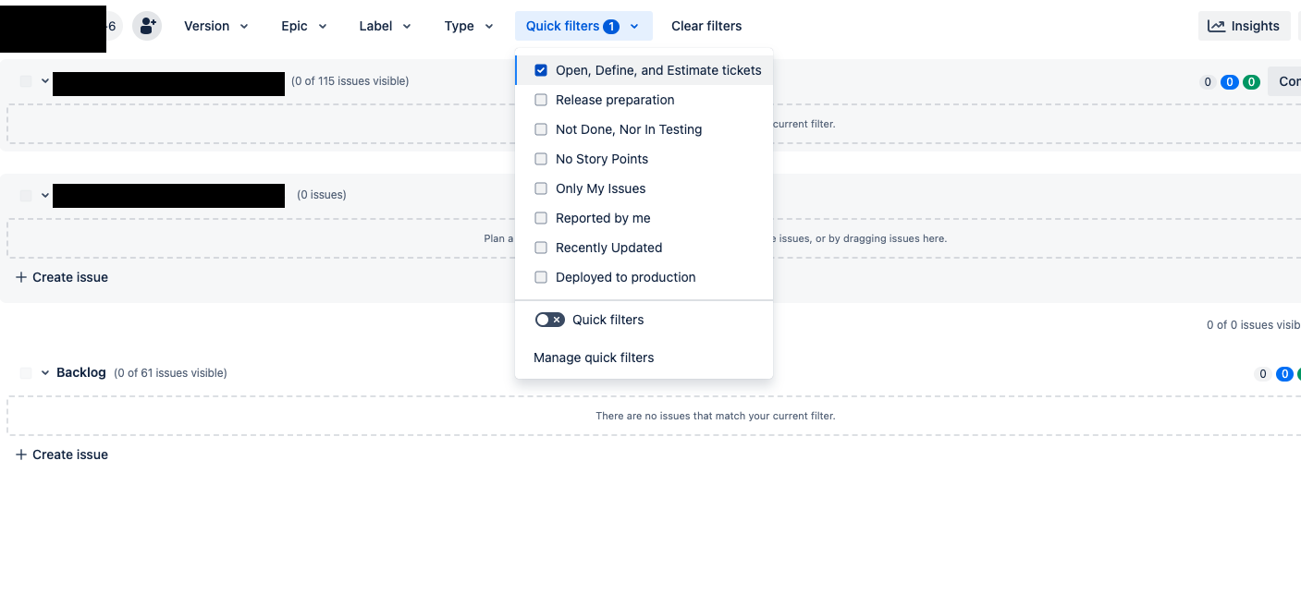Uncheck Open, Define, and Estimate tickets filter
1301x606 pixels.
click(x=541, y=70)
